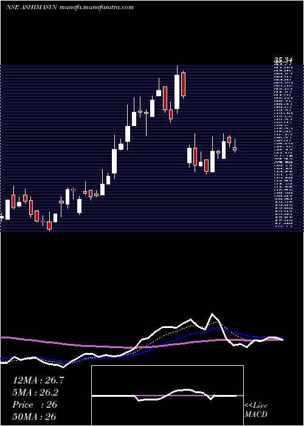
Task: Click the 50MA : 26 reading
Action: point(34,417)
